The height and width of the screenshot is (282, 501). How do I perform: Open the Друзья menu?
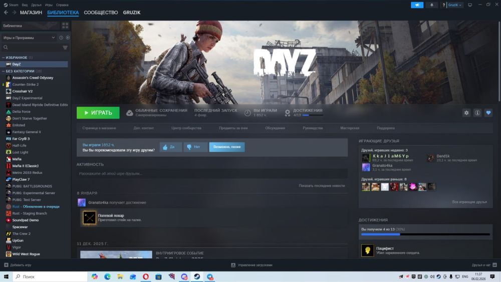(x=36, y=5)
